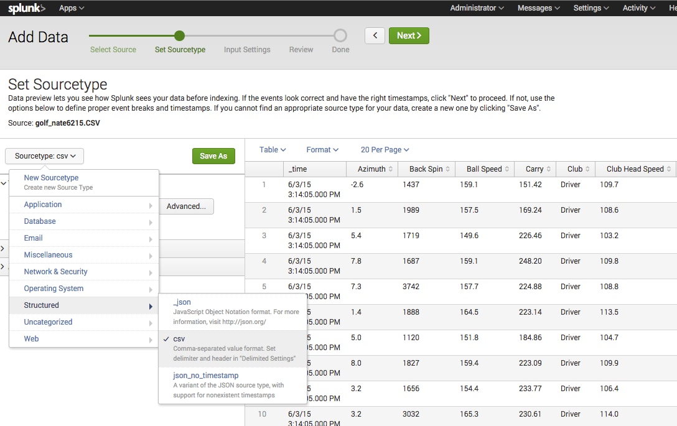Viewport: 677px width, 426px height.
Task: Open the Apps dropdown menu
Action: (x=72, y=8)
